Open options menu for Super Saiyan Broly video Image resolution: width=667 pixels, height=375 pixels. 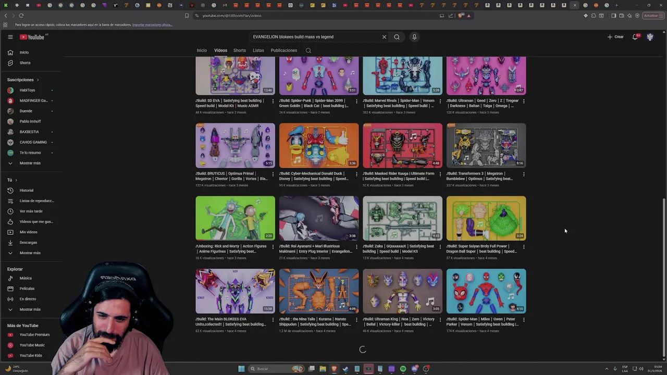tap(524, 247)
